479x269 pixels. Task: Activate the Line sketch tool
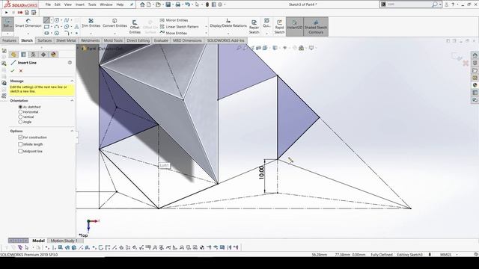[x=46, y=20]
